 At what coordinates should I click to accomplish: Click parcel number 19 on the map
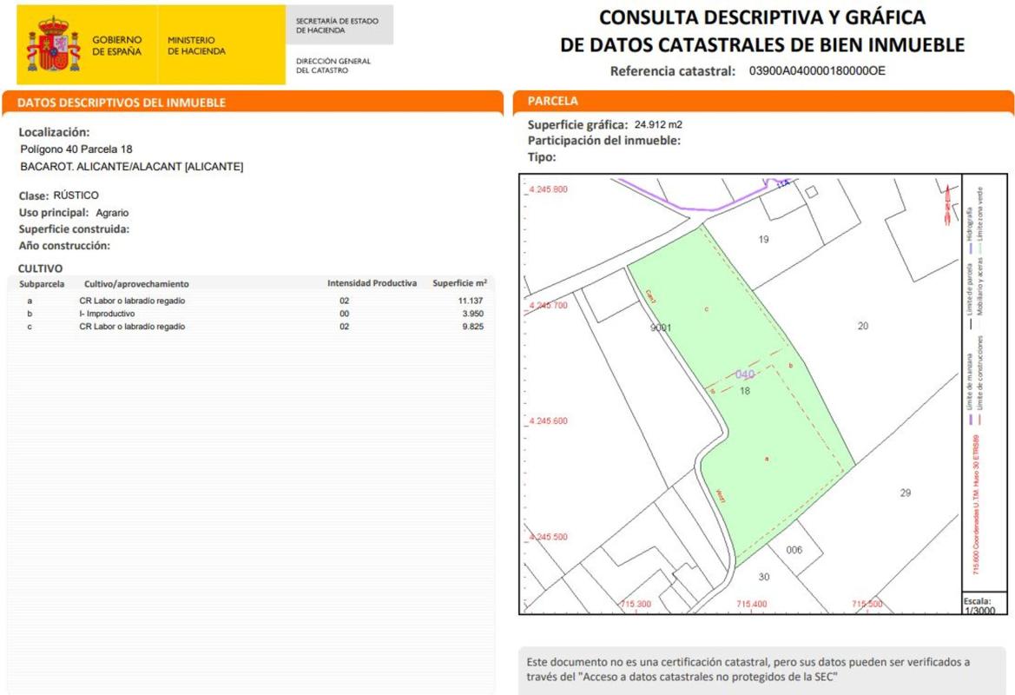point(764,240)
